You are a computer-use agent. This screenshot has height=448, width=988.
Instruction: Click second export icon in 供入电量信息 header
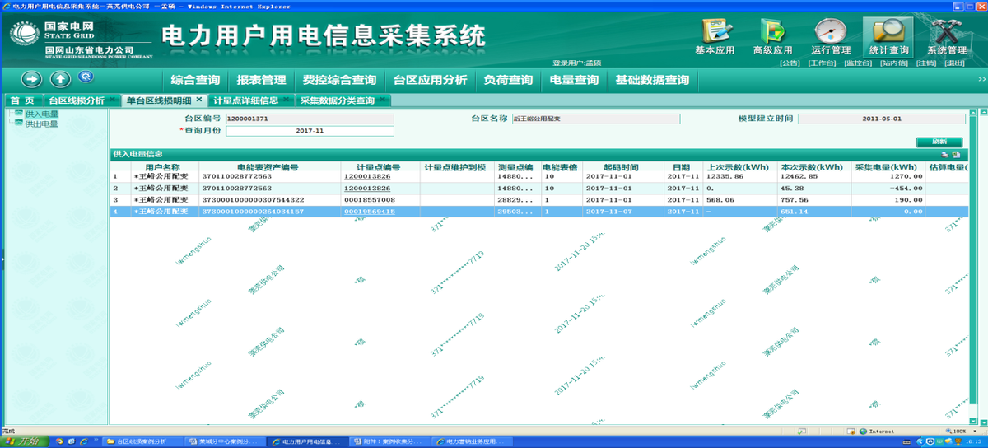coord(955,154)
